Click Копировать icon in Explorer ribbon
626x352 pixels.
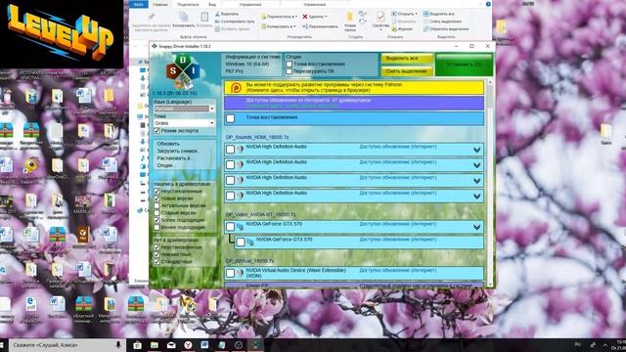coord(183,17)
